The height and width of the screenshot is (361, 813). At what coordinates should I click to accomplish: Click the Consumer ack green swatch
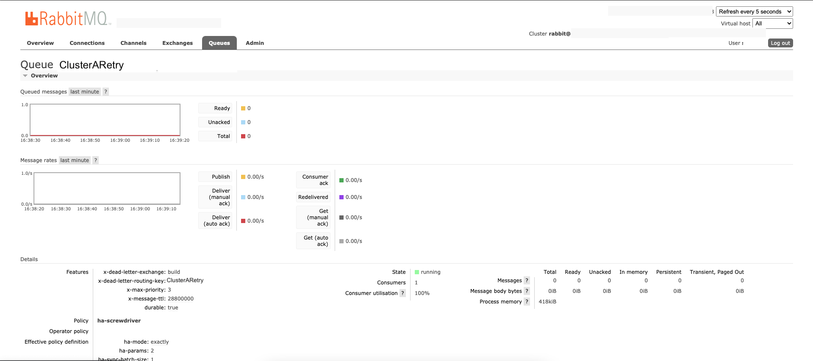[341, 180]
